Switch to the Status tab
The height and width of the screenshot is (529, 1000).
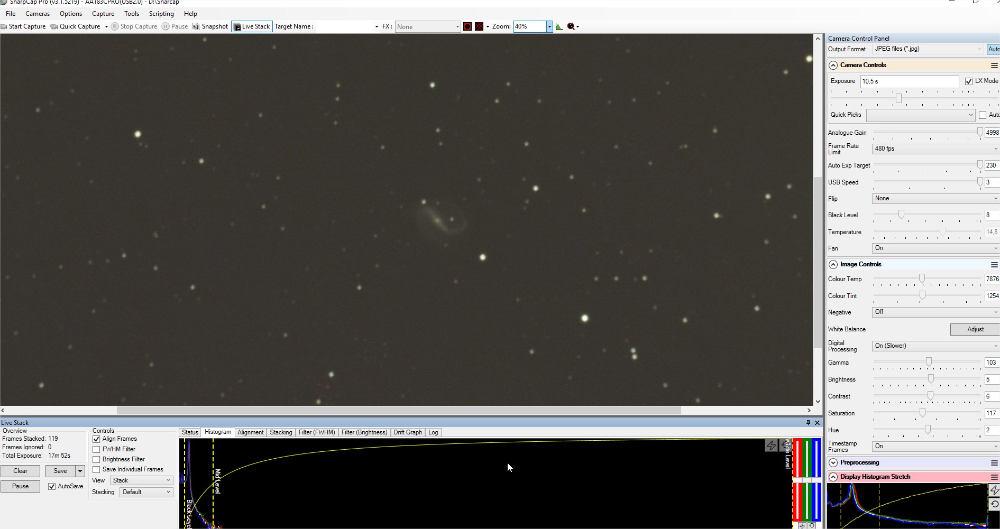tap(190, 432)
